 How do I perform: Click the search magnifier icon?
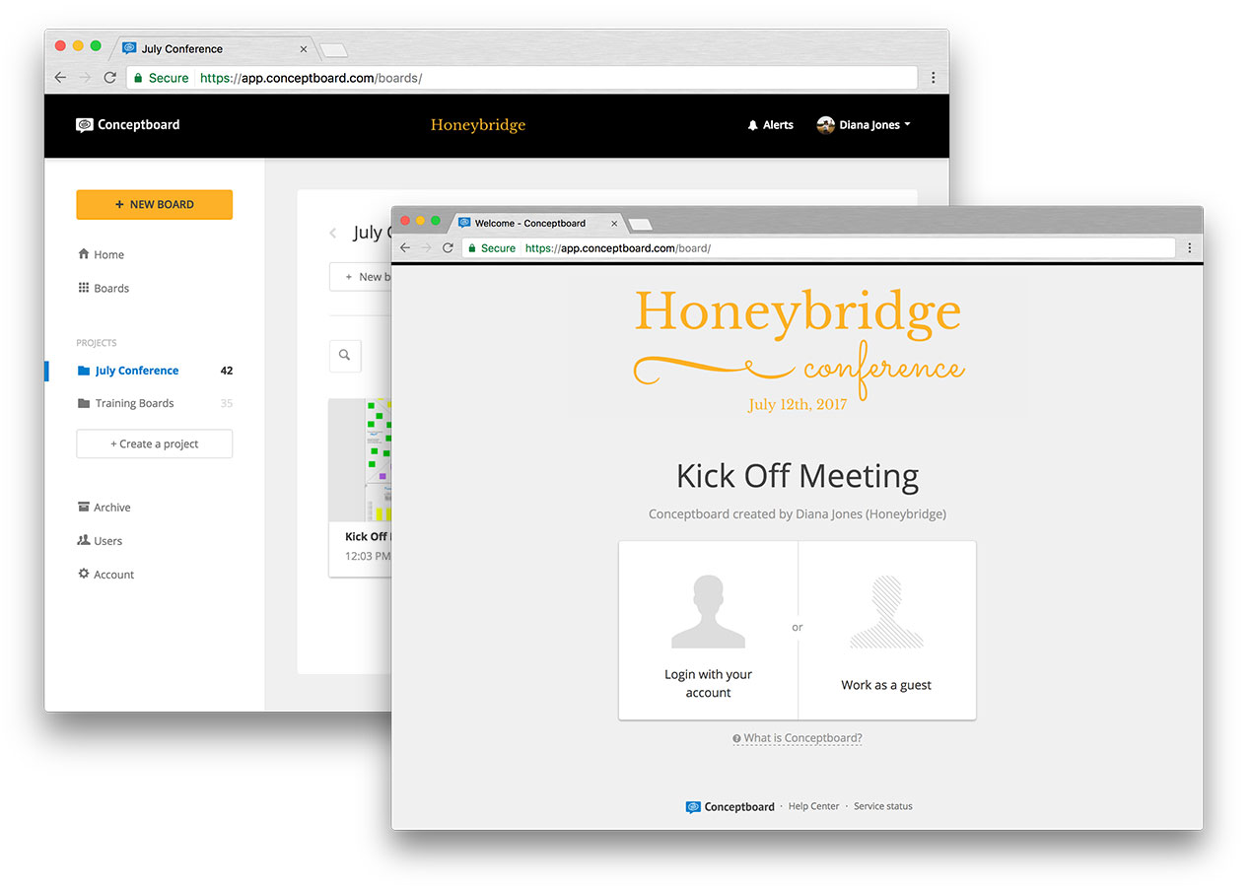coord(344,355)
